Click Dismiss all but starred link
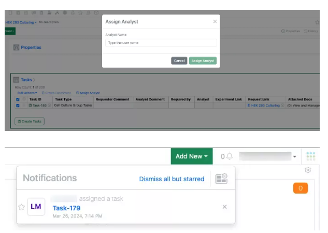Viewport: 328px width, 233px height. tap(172, 179)
